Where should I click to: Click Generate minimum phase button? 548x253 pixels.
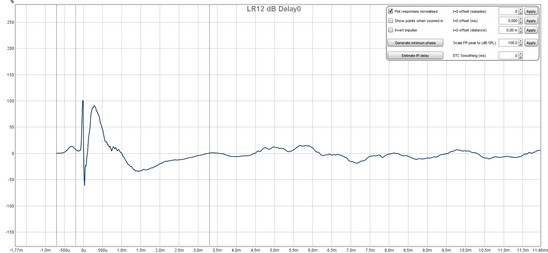(415, 43)
